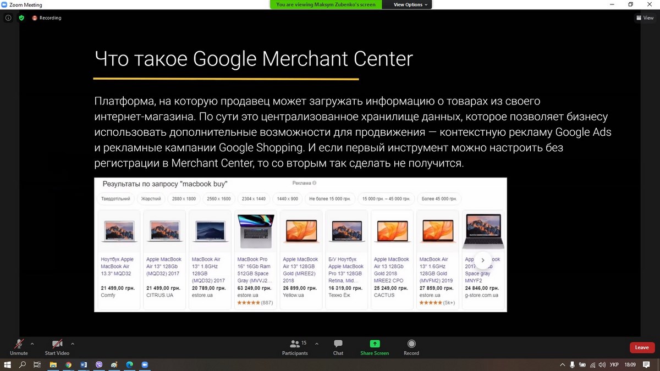Expand audio options arrow beside Unmute
660x371 pixels.
click(32, 344)
